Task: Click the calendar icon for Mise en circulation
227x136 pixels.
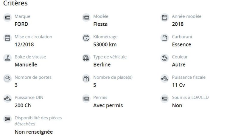Action: click(7, 38)
